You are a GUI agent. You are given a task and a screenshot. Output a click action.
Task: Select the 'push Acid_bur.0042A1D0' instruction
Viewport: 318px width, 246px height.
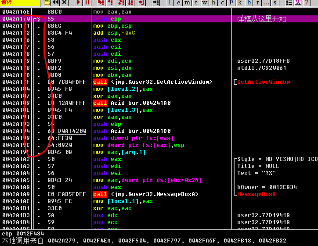click(132, 131)
